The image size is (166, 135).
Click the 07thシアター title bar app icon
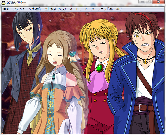point(4,3)
